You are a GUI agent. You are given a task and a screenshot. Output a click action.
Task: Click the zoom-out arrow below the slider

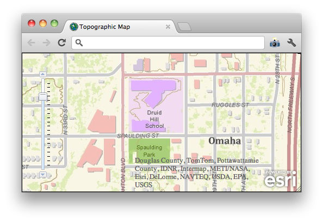tap(43, 175)
